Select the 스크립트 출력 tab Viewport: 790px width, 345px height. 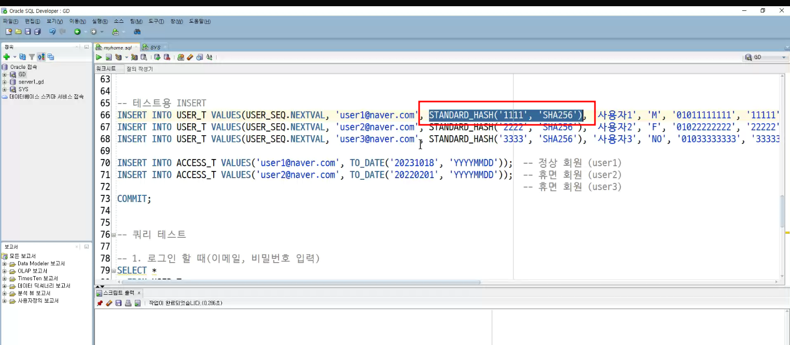click(x=119, y=293)
